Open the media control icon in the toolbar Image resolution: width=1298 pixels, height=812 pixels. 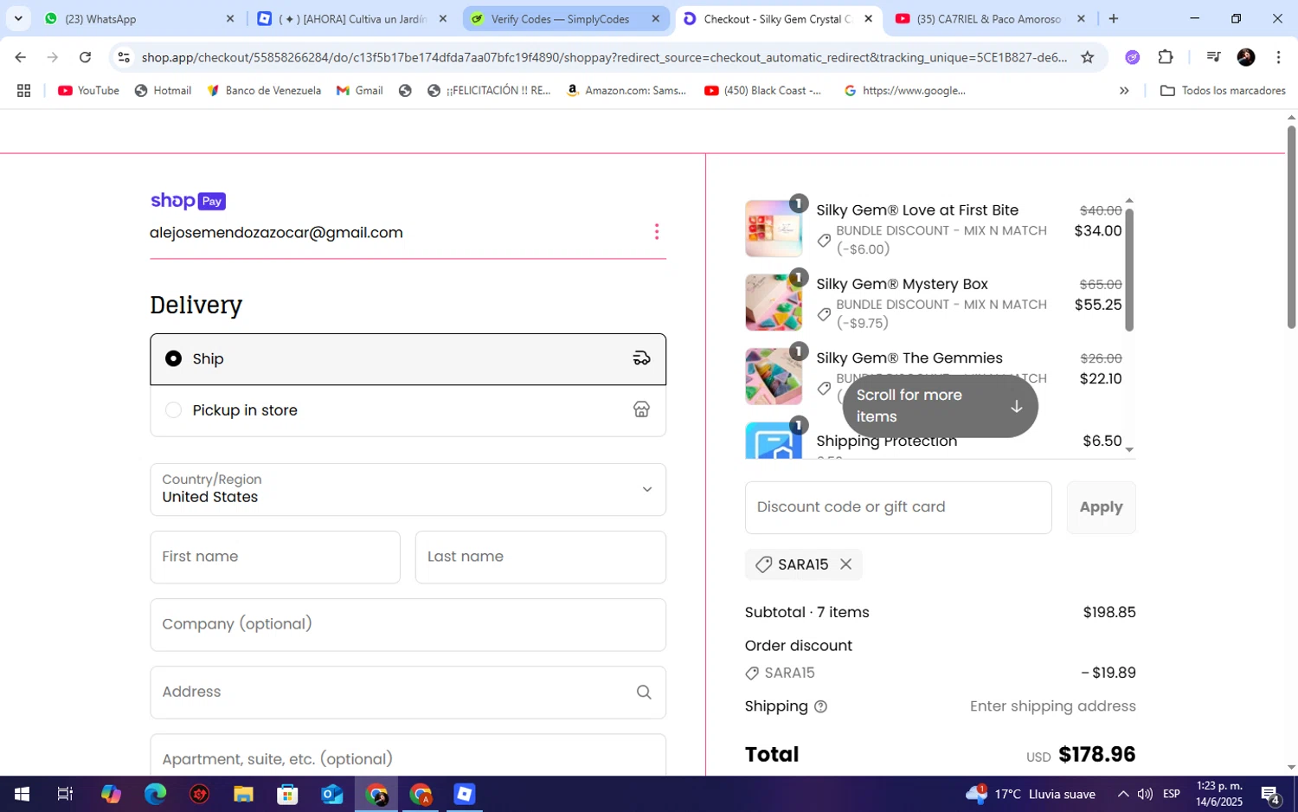click(x=1213, y=57)
